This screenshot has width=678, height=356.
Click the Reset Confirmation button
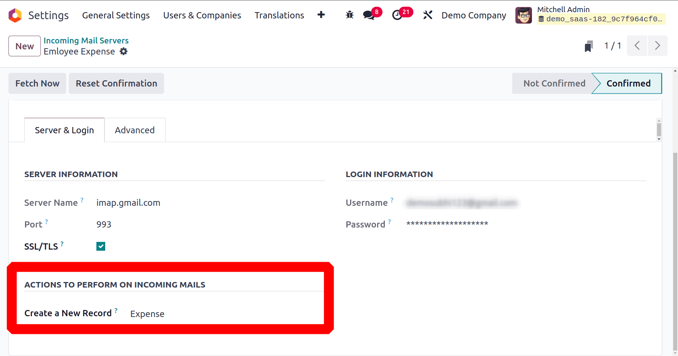tap(116, 83)
